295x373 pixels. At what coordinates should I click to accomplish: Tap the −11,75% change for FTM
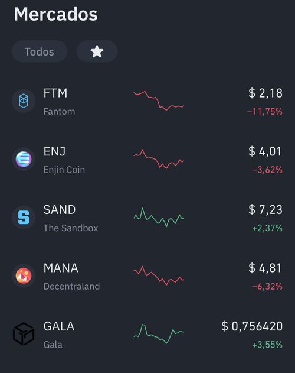pos(265,112)
